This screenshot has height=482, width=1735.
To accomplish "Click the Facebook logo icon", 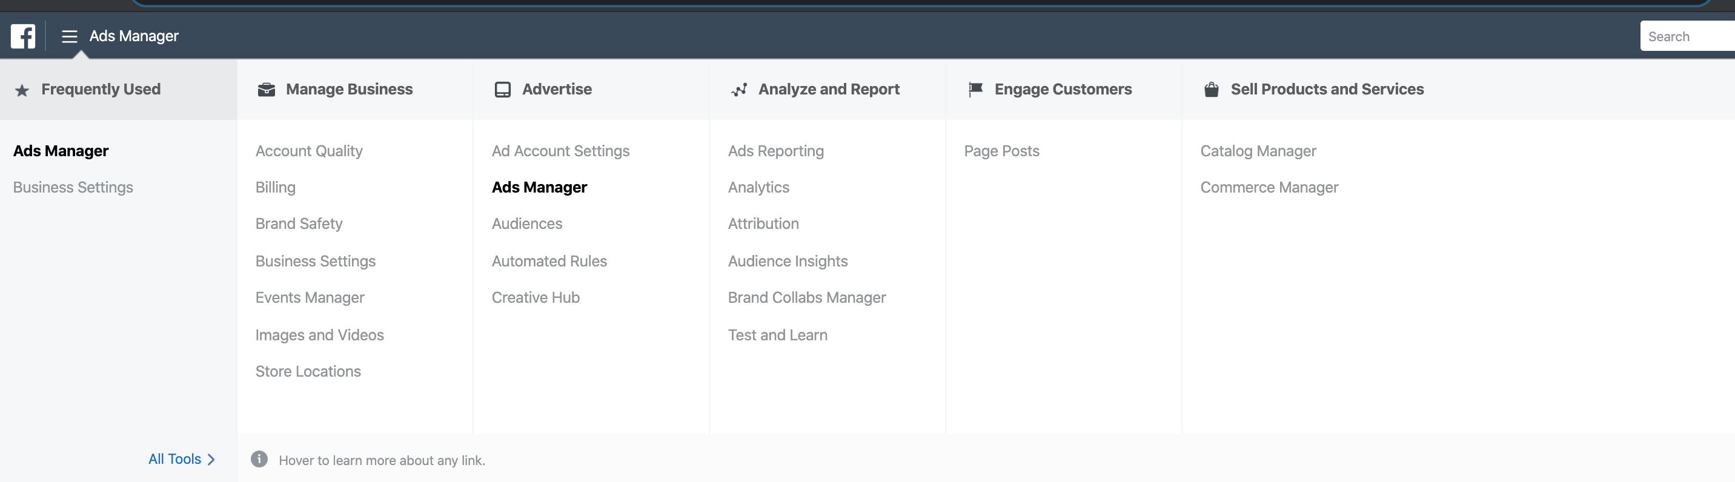I will coord(23,36).
